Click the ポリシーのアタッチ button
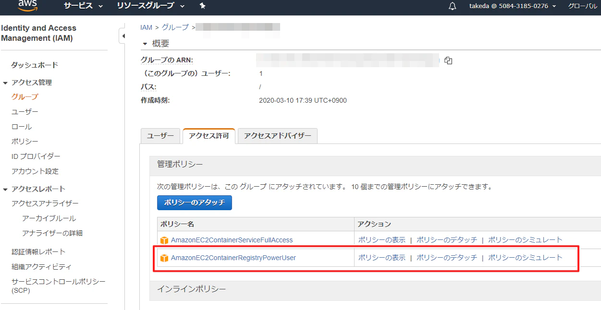The width and height of the screenshot is (601, 310). (195, 203)
